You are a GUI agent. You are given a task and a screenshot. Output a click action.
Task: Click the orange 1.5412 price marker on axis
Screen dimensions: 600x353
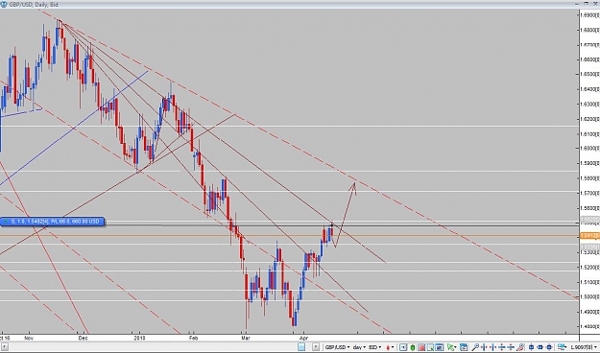coord(589,236)
